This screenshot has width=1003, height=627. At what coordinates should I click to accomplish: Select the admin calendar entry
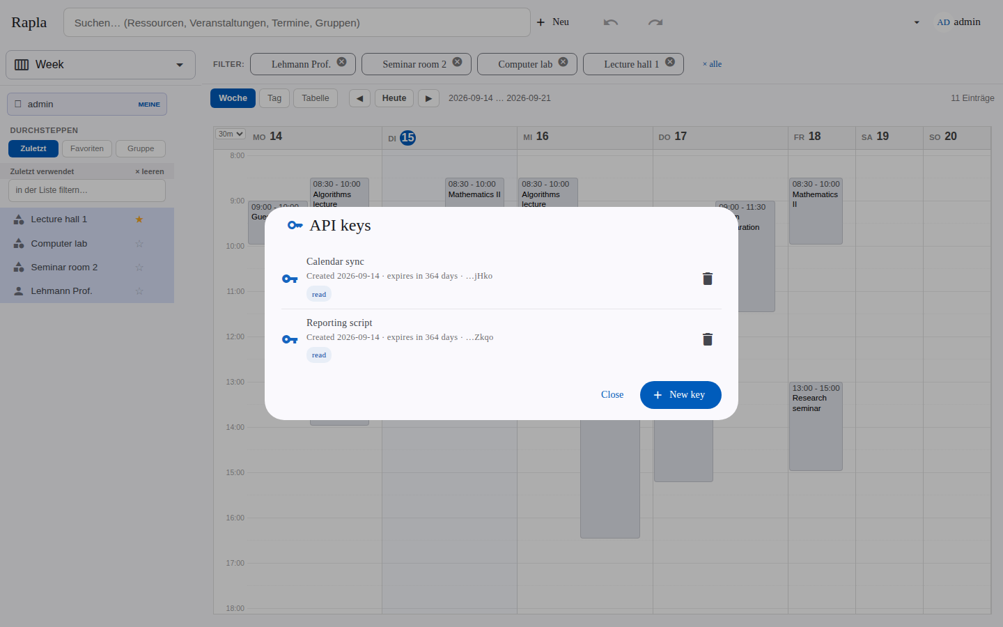[x=87, y=104]
